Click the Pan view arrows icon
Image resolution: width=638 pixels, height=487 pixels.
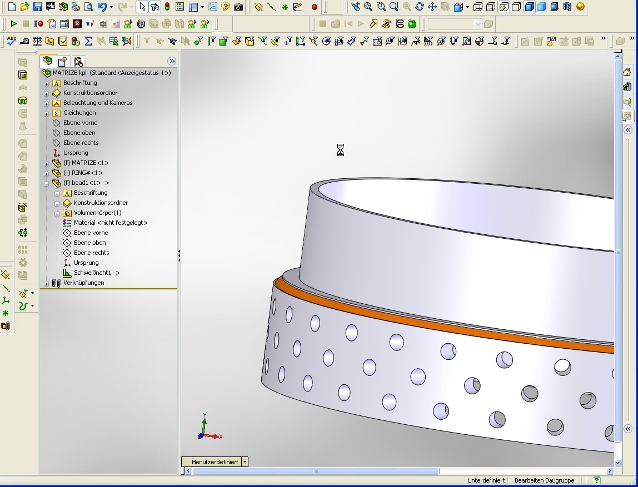(x=432, y=7)
